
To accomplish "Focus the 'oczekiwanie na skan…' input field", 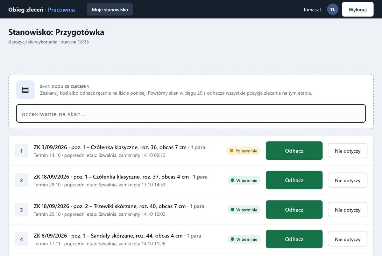I will point(191,114).
